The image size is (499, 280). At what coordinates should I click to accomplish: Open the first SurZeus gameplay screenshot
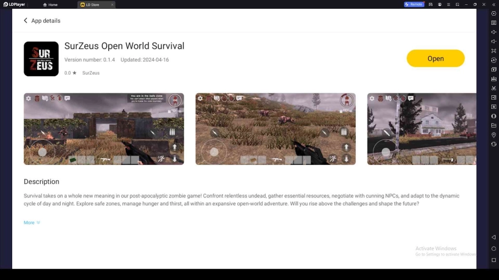pos(104,129)
